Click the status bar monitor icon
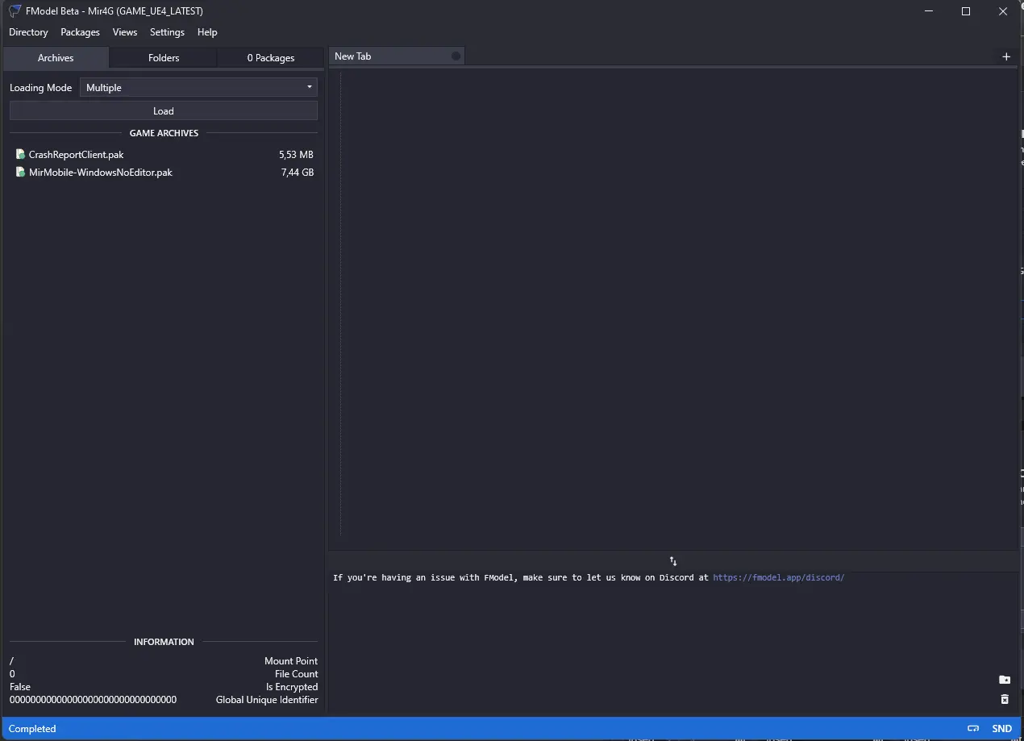 click(973, 729)
